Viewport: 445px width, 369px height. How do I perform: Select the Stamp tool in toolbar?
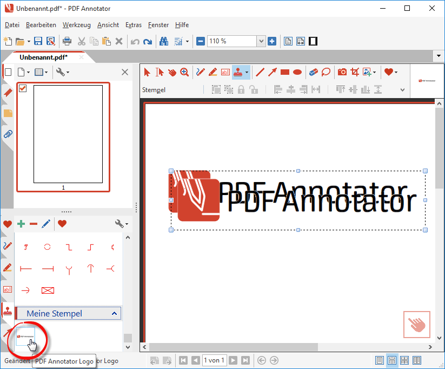coord(238,72)
